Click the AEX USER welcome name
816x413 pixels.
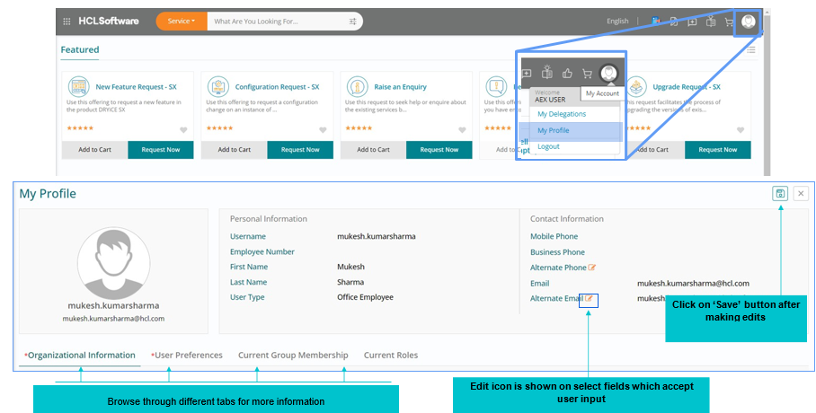pyautogui.click(x=550, y=100)
